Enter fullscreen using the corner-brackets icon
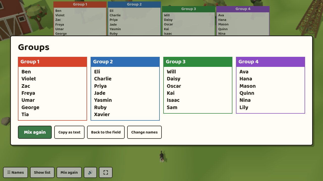Viewport: 323px width, 181px height. coord(106,172)
